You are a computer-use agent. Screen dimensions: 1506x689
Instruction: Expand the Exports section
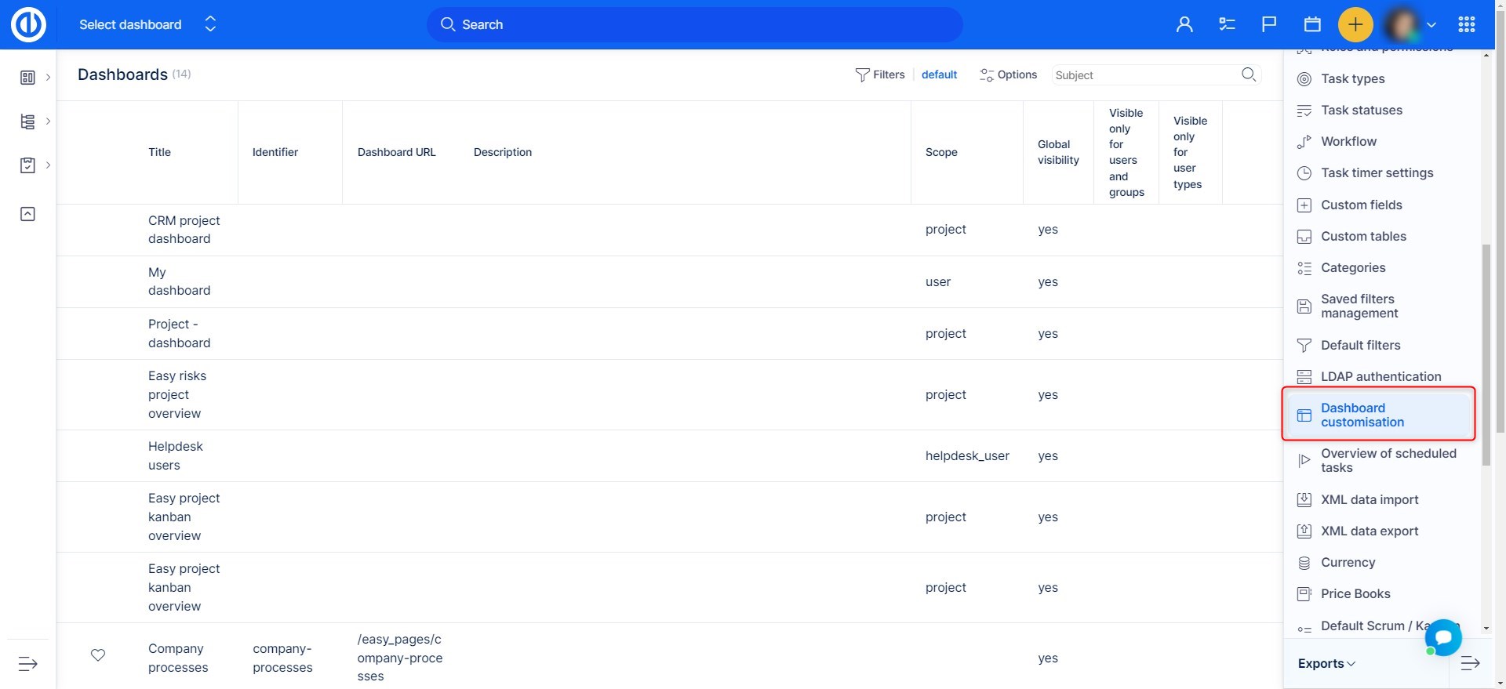click(1326, 664)
